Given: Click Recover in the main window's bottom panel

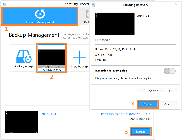Looking at the screenshot, I should pos(141,132).
